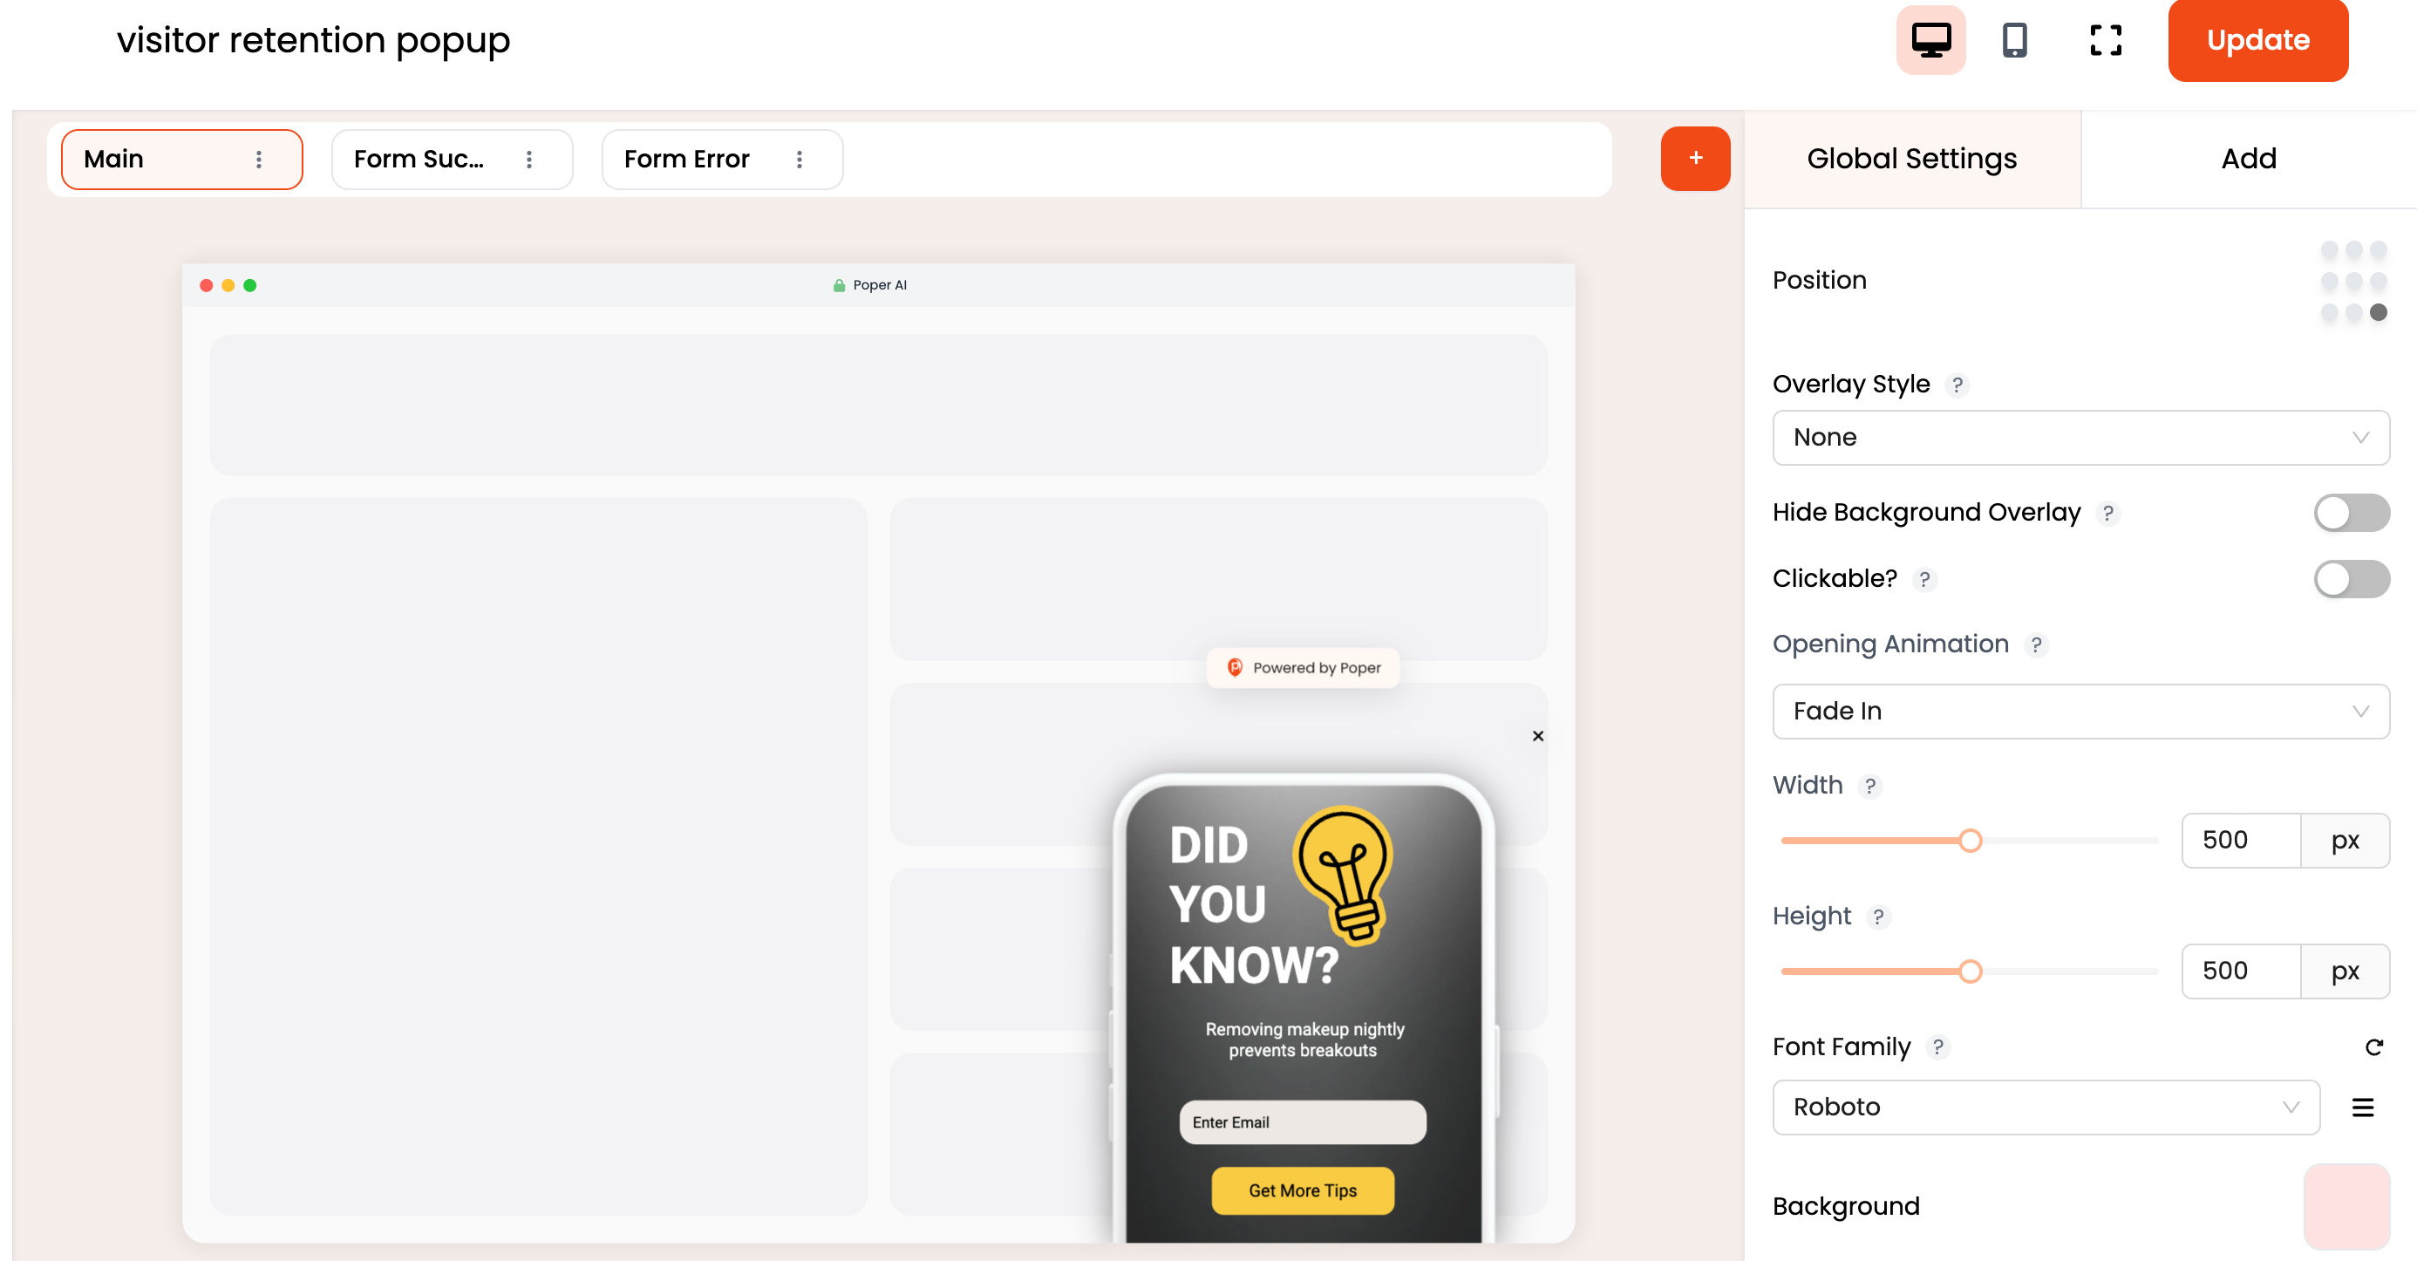The width and height of the screenshot is (2417, 1261).
Task: Click the Form Suc... tab options dots icon
Action: point(531,158)
